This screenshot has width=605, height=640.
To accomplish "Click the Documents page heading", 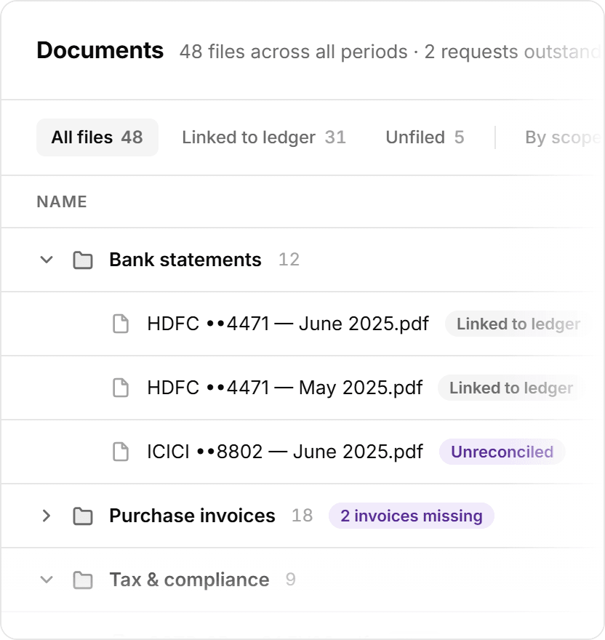I will 100,51.
